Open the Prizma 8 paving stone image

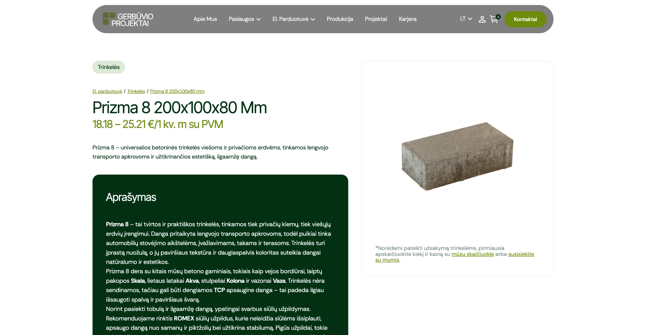[x=457, y=156]
